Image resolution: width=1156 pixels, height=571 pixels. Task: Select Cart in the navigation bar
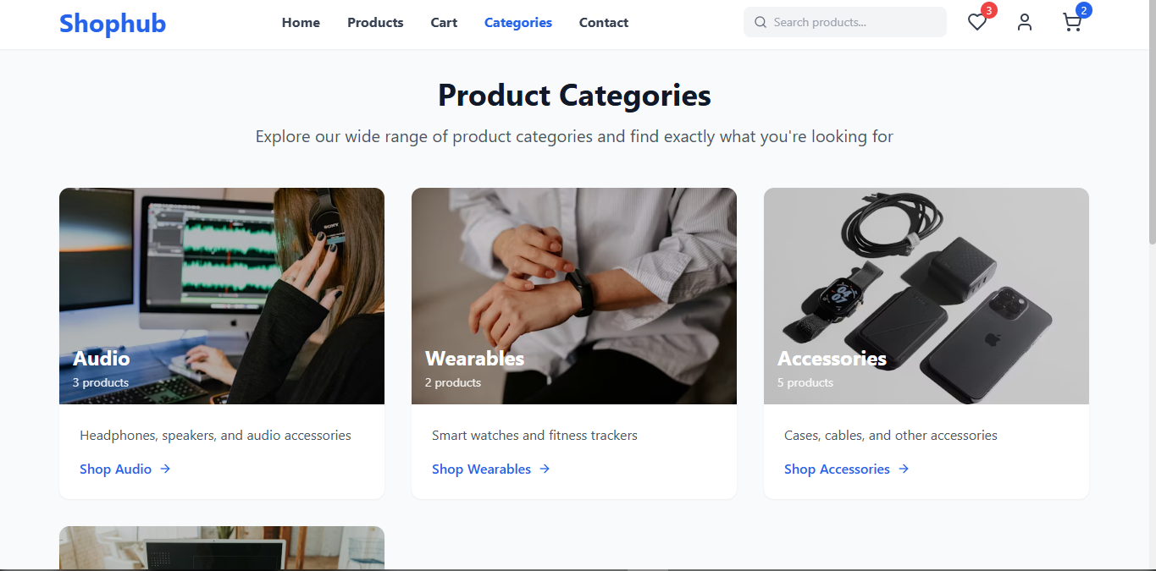tap(444, 23)
